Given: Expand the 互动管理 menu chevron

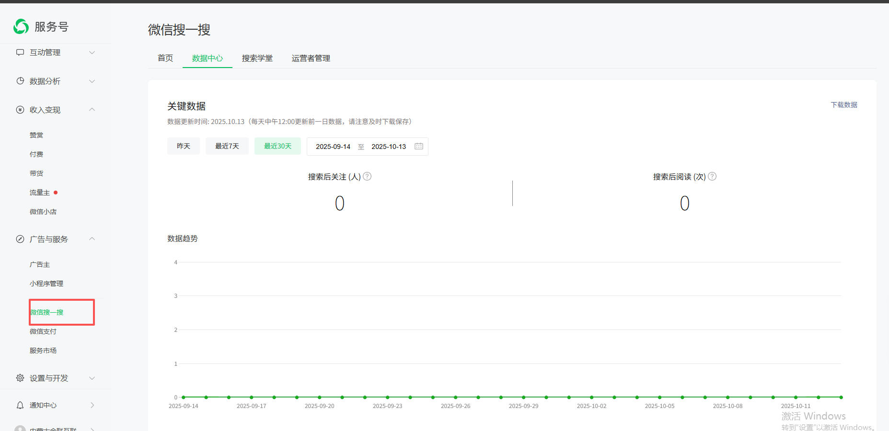Looking at the screenshot, I should [92, 52].
